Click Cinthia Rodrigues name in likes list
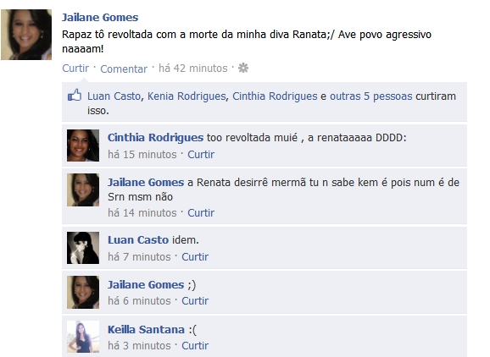 275,96
